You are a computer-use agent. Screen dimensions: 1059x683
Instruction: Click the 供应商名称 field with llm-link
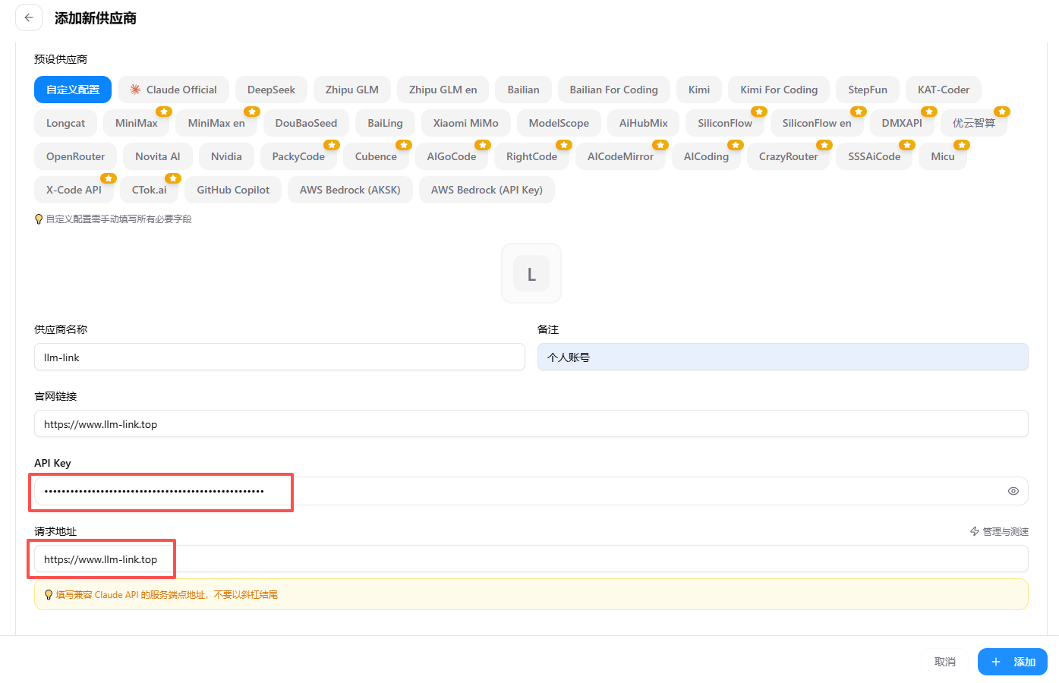tap(279, 357)
